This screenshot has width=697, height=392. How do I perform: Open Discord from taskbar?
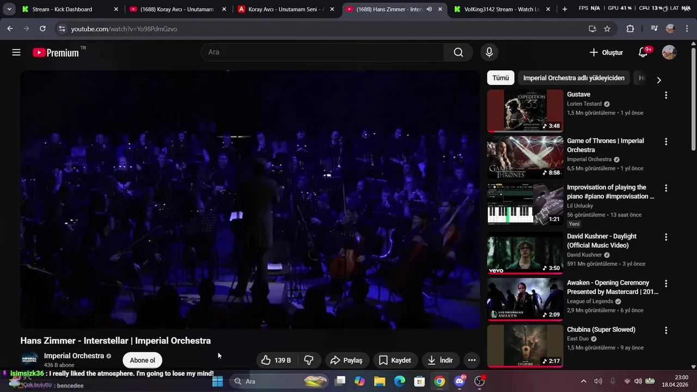pos(460,381)
